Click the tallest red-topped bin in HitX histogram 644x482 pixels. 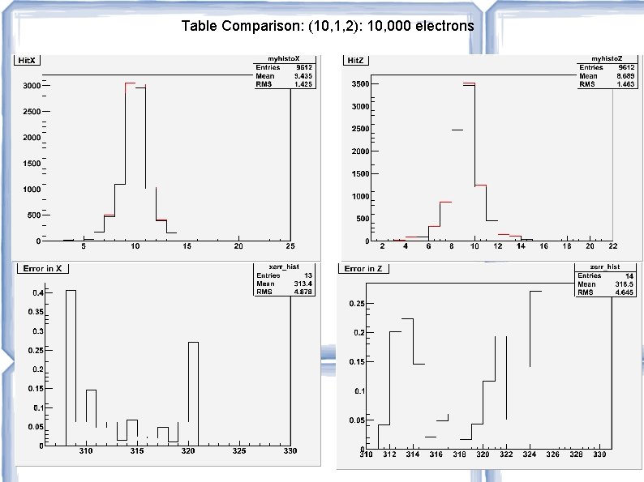(x=131, y=162)
